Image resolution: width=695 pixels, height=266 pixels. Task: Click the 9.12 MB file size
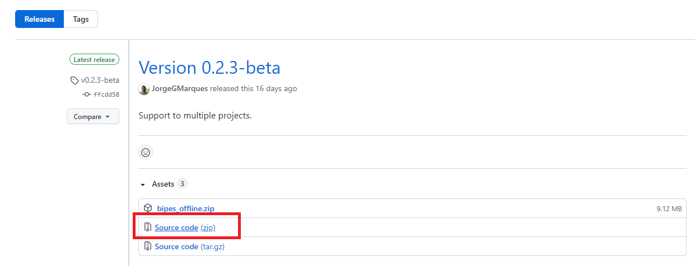point(669,209)
